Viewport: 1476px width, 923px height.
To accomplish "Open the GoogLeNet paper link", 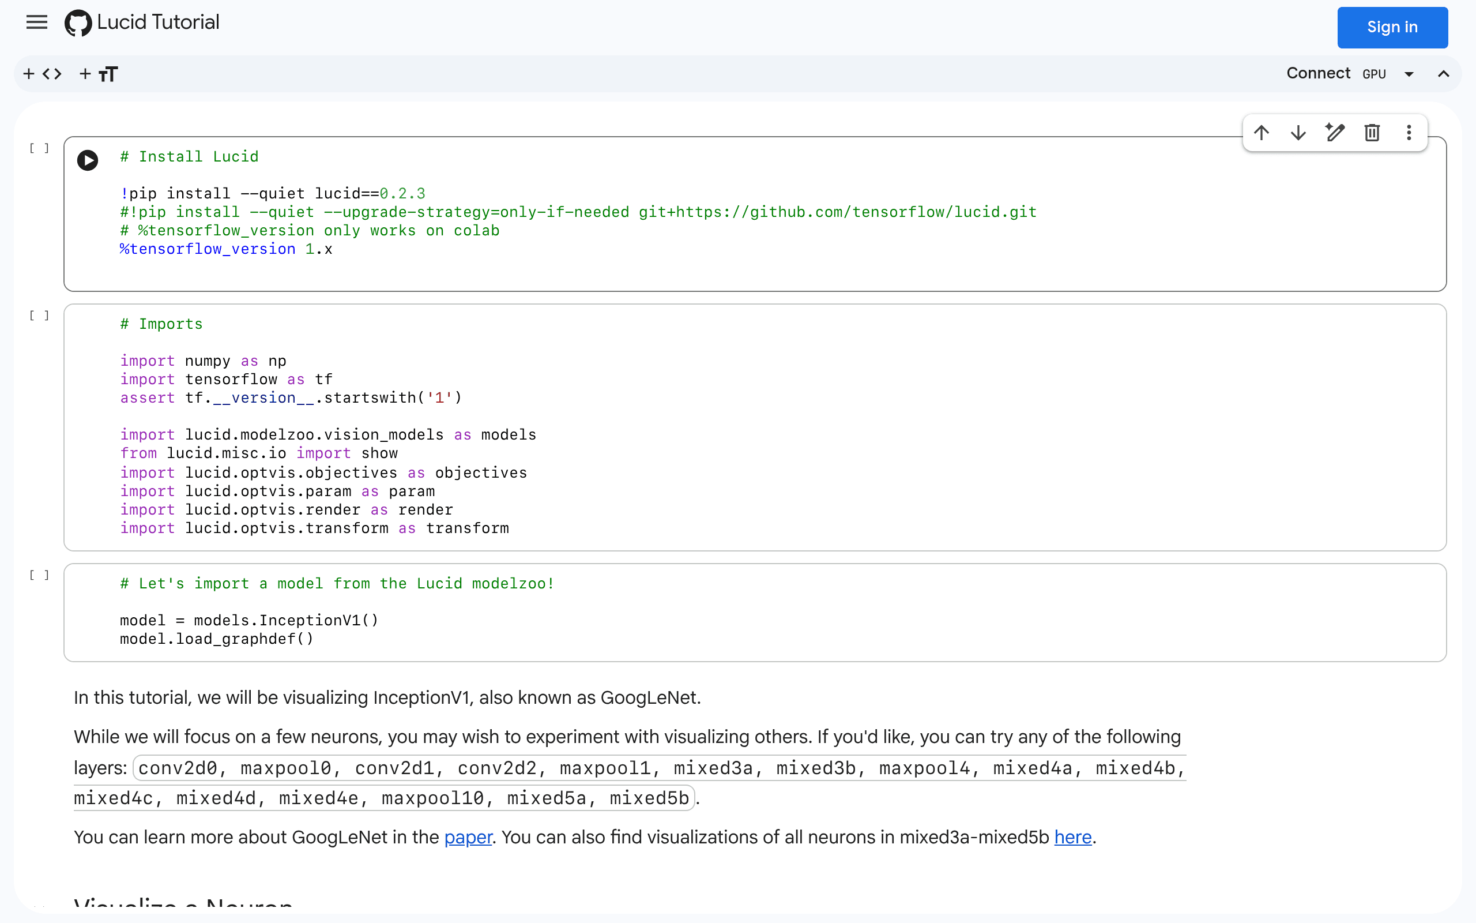I will 468,837.
